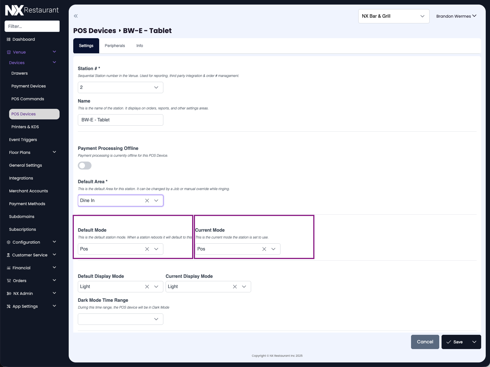Viewport: 490px width, 367px height.
Task: Open the Station # dropdown
Action: tap(120, 87)
